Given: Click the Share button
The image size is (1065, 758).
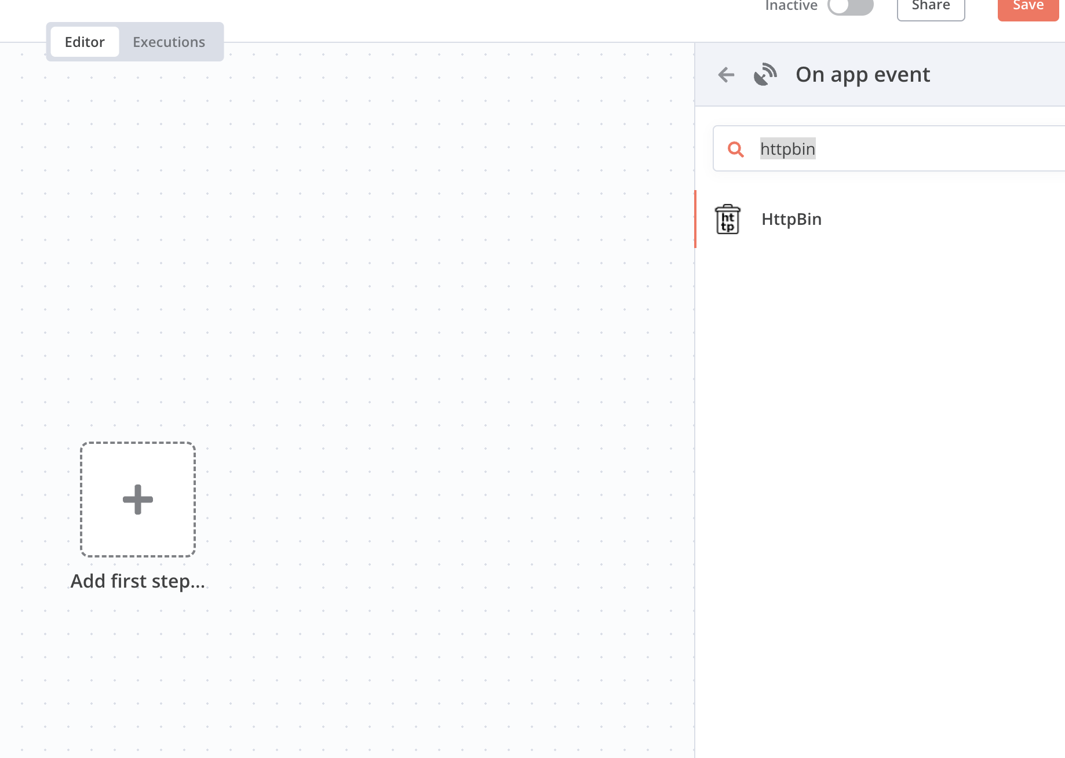Looking at the screenshot, I should pyautogui.click(x=930, y=7).
